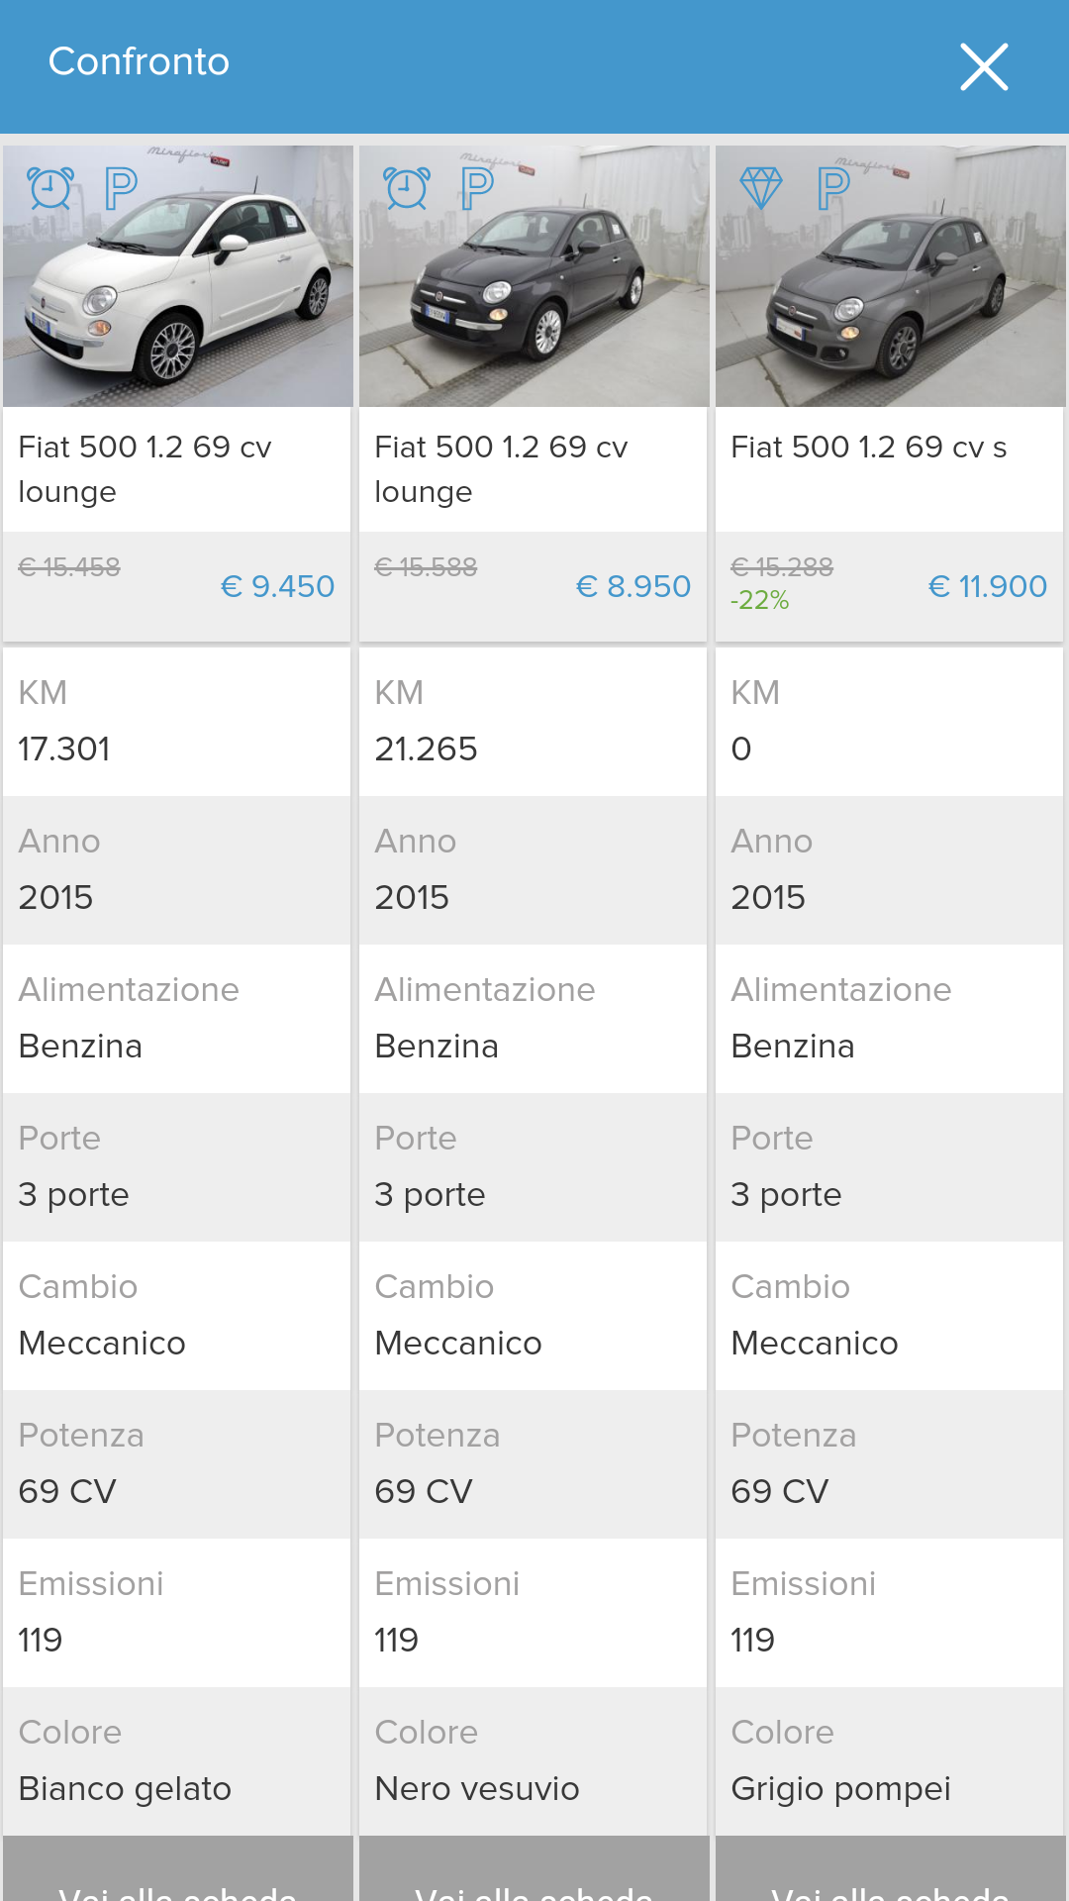
Task: Tap the P badge icon on black Fiat
Action: [x=477, y=188]
